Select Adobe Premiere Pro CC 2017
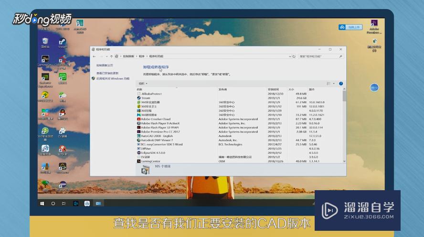 tap(239, 132)
